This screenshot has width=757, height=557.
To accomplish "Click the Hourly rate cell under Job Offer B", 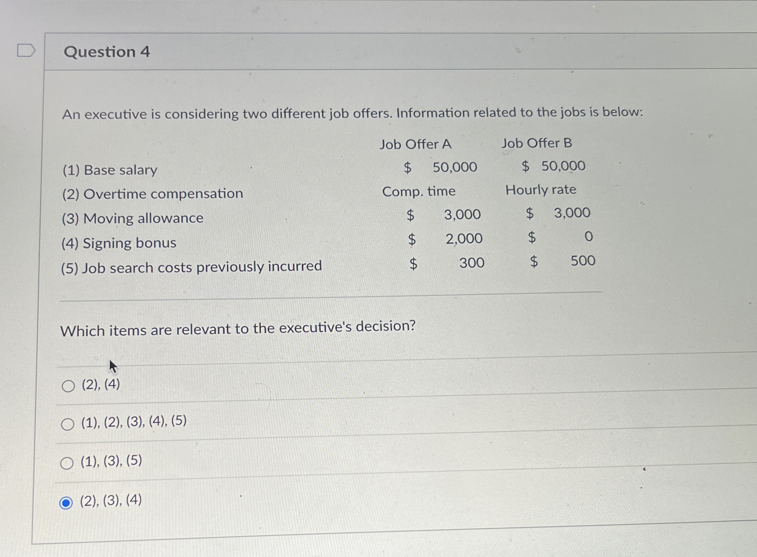I will (542, 190).
